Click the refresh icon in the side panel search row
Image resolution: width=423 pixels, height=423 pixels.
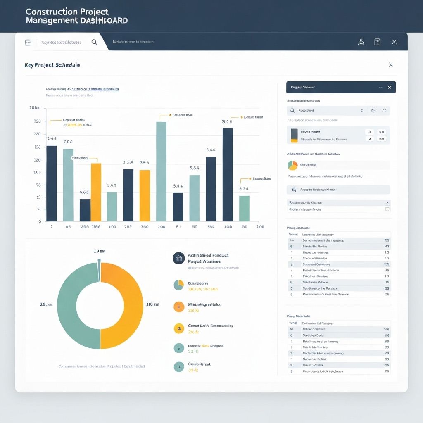click(x=384, y=111)
